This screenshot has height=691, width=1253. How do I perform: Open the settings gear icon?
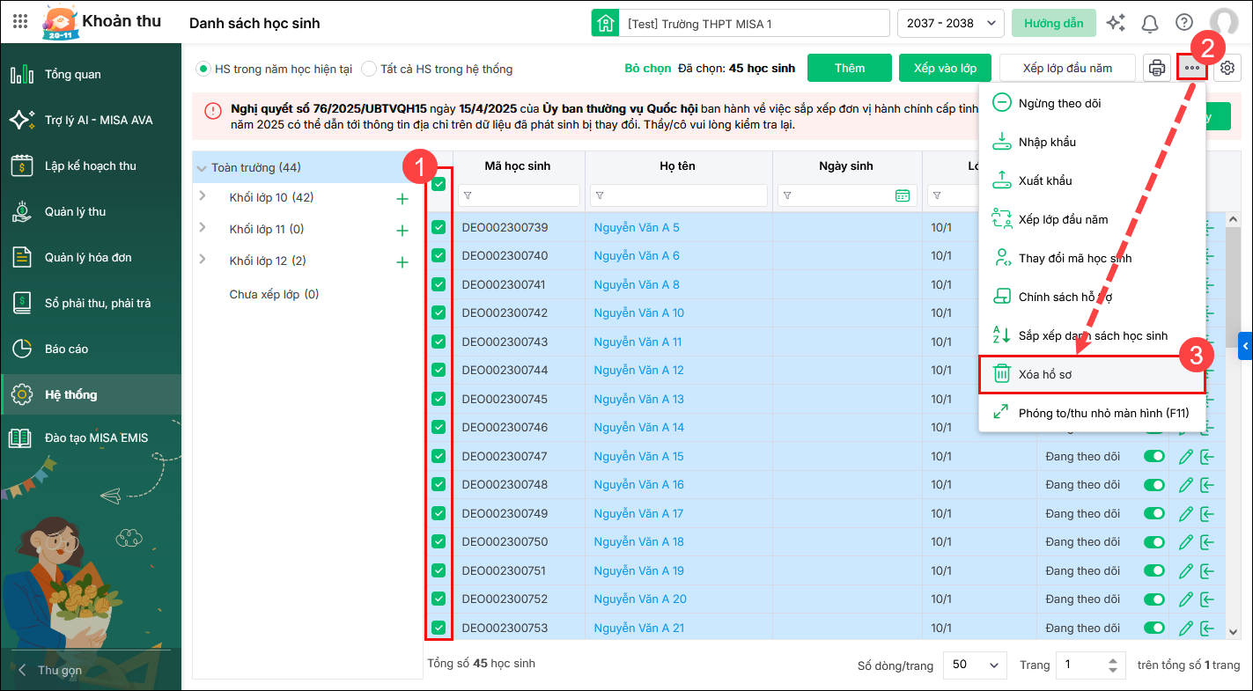tap(1227, 68)
